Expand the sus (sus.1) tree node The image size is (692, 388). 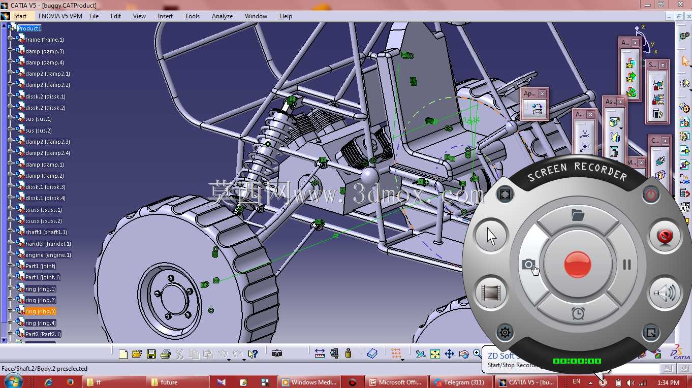10,118
